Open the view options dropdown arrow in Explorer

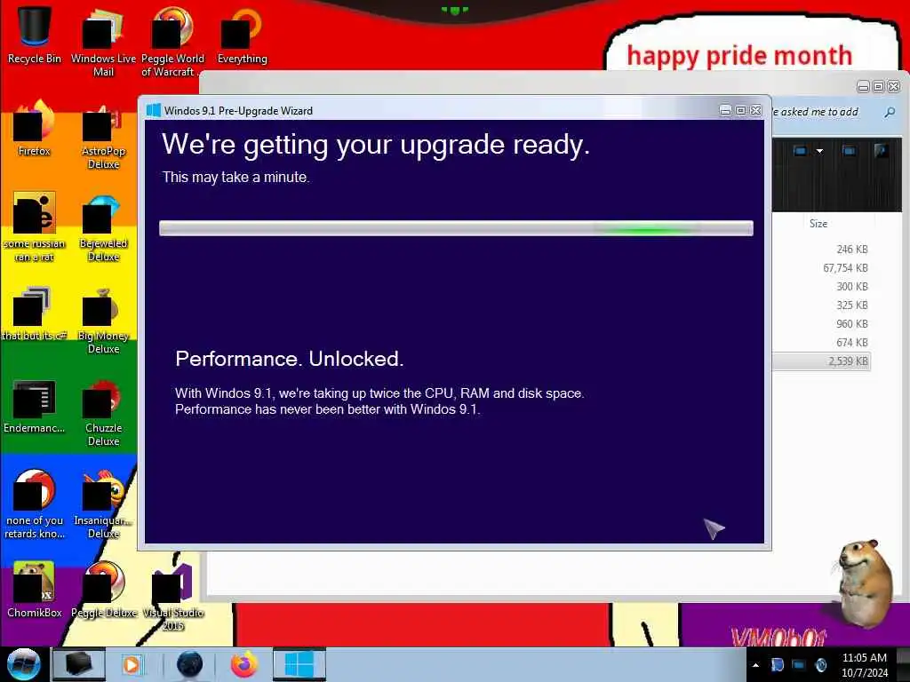[x=819, y=151]
